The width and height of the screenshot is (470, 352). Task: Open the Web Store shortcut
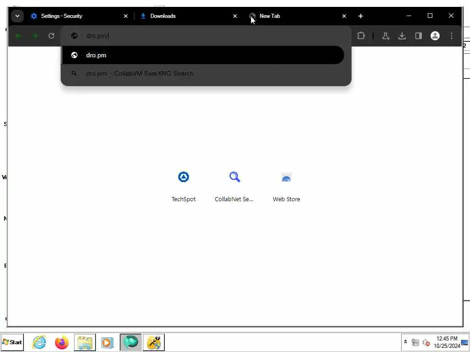click(x=286, y=186)
